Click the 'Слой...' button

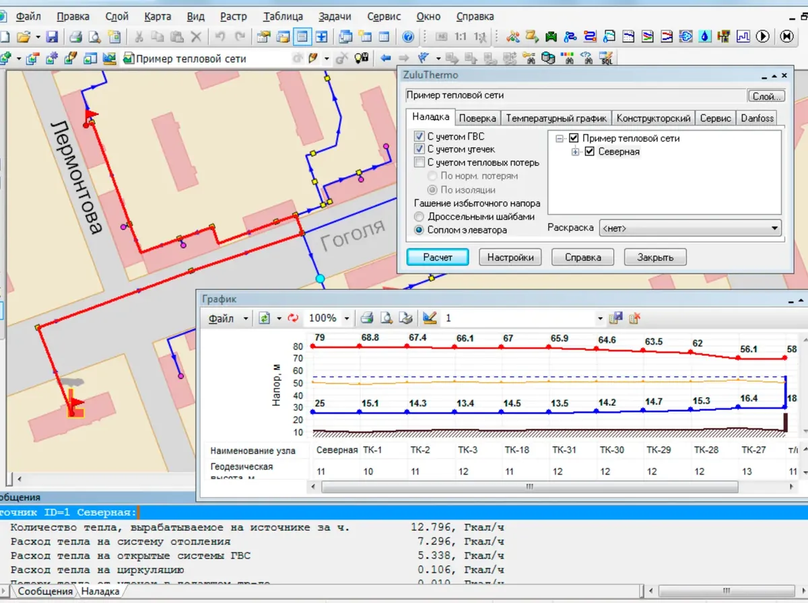[766, 96]
